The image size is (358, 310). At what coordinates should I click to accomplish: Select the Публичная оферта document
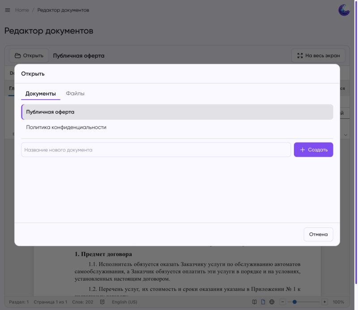point(177,112)
